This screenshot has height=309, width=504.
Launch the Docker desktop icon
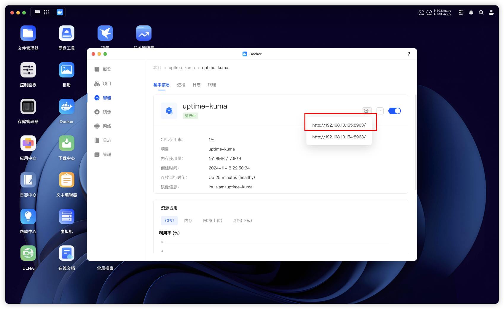(x=67, y=106)
